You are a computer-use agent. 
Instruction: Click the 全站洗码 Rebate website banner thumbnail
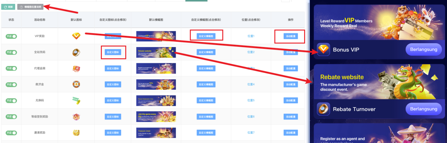(x=156, y=52)
